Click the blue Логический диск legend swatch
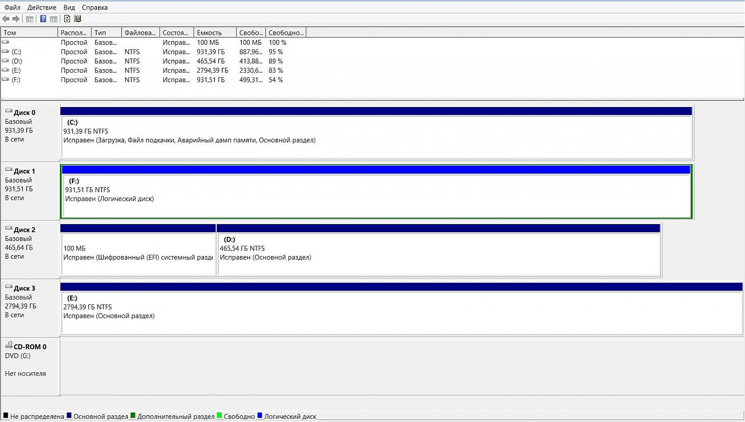Image resolution: width=745 pixels, height=422 pixels. (260, 416)
